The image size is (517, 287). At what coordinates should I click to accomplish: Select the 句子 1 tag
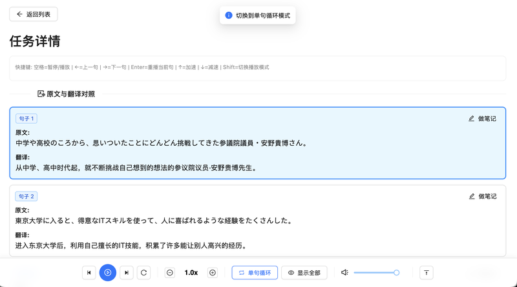[26, 119]
